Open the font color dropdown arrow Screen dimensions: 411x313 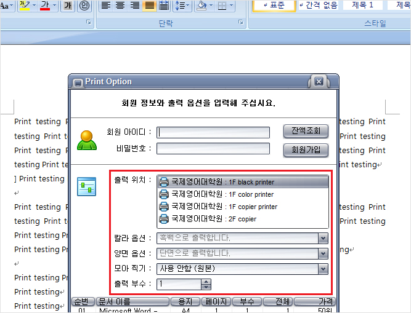[54, 6]
